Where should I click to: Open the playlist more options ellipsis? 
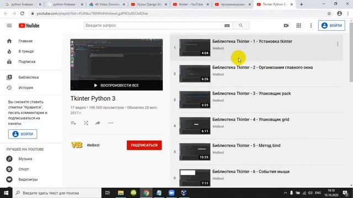[110, 123]
